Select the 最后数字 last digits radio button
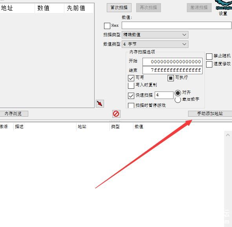Screen dimensions: 232x227 pyautogui.click(x=178, y=100)
